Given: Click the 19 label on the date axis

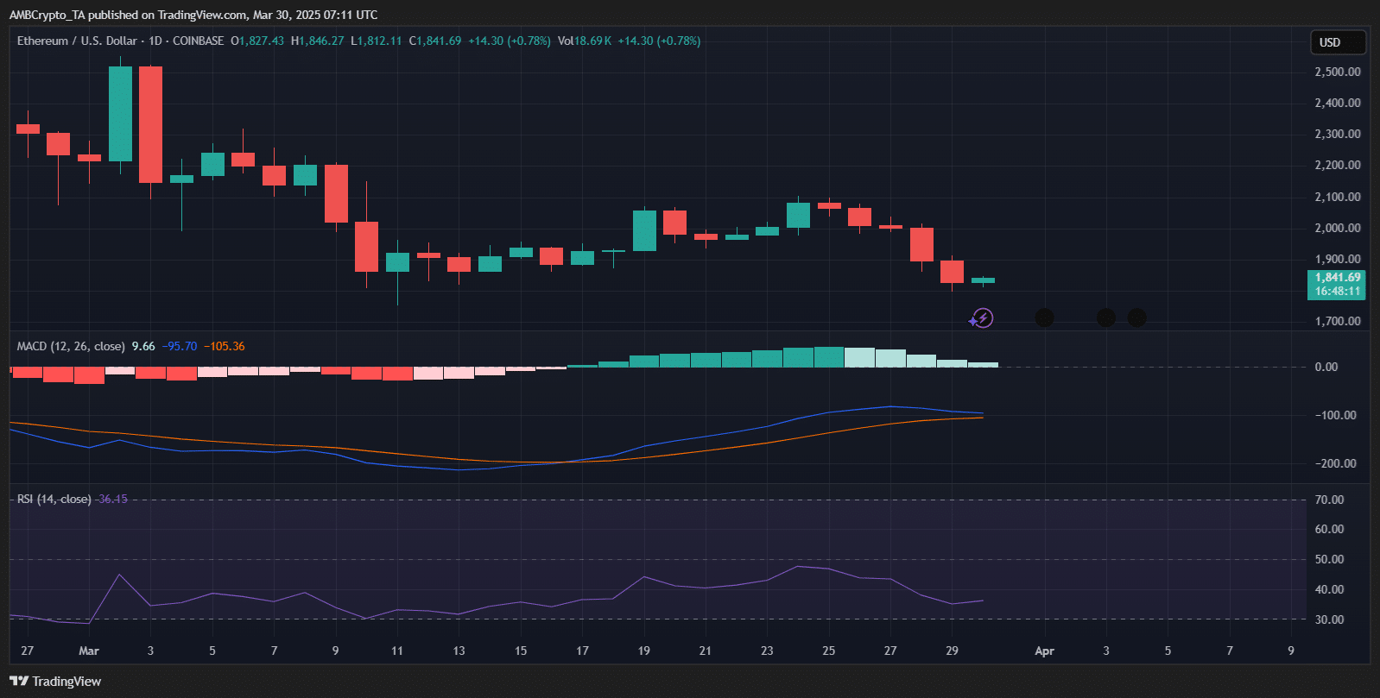Looking at the screenshot, I should (644, 651).
